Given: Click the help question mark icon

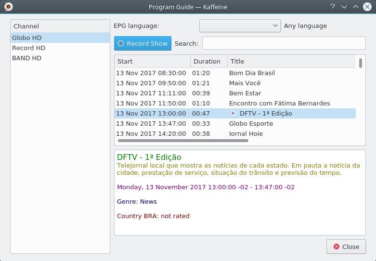Looking at the screenshot, I should [332, 7].
